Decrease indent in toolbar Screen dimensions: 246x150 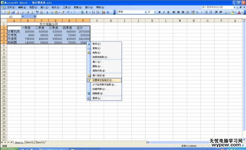[216, 12]
